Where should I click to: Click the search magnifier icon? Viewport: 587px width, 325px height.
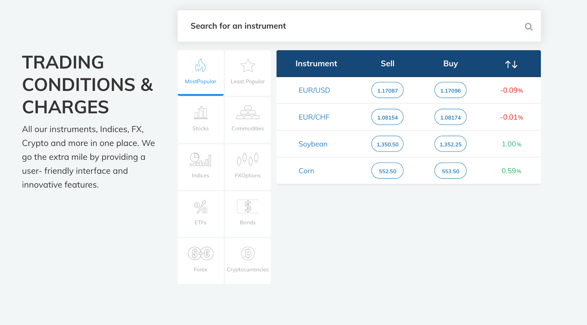[x=529, y=27]
